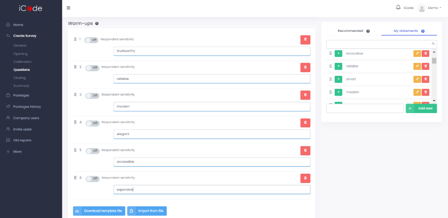Edit the 'reliable' statement with pencil icon
The width and height of the screenshot is (448, 218).
pyautogui.click(x=417, y=66)
